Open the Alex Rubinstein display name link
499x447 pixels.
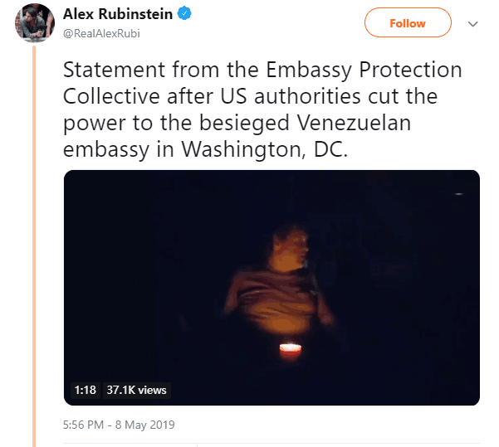click(118, 14)
